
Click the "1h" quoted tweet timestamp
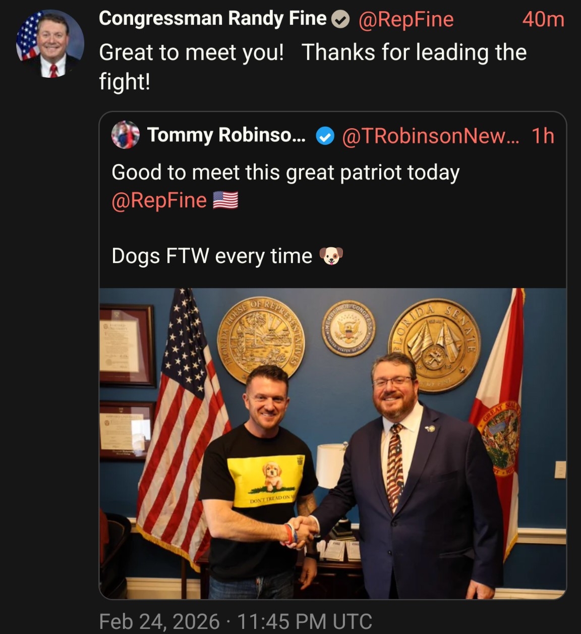(x=543, y=136)
